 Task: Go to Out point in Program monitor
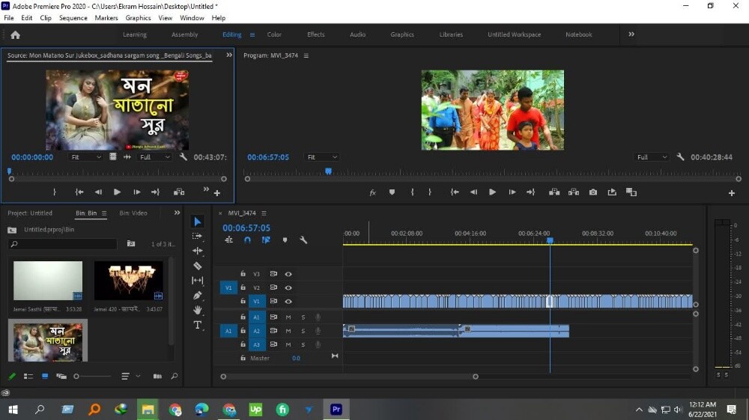pos(531,192)
